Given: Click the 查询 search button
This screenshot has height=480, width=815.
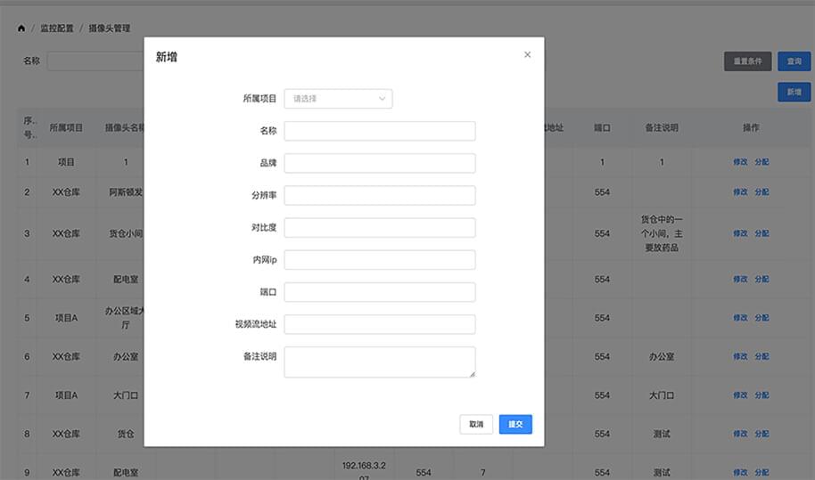Looking at the screenshot, I should pos(794,61).
